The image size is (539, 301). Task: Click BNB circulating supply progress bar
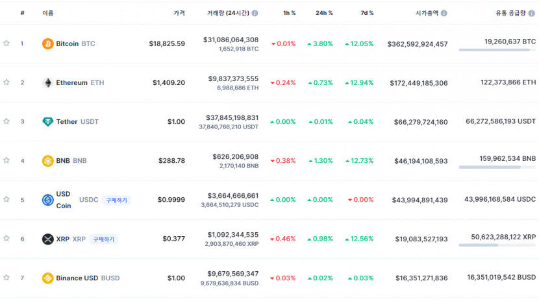coord(497,167)
